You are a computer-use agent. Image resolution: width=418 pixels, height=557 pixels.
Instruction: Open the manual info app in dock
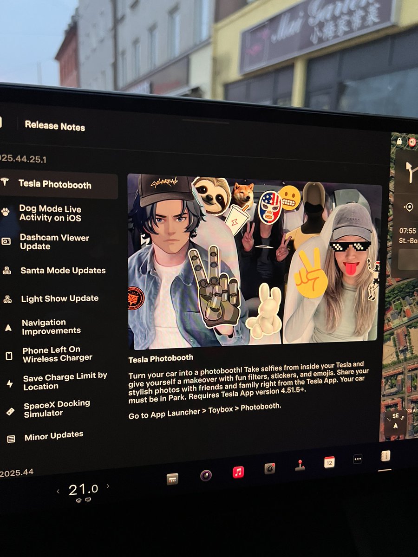click(x=385, y=456)
